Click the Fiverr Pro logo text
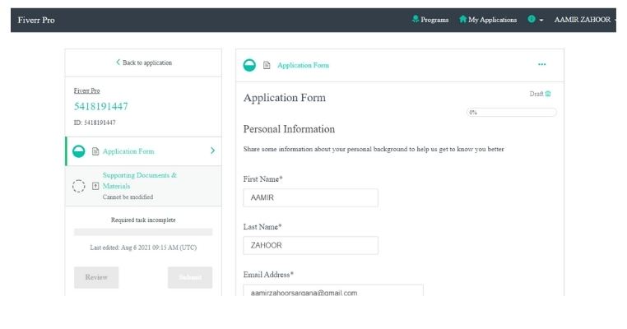The width and height of the screenshot is (627, 329). 36,20
